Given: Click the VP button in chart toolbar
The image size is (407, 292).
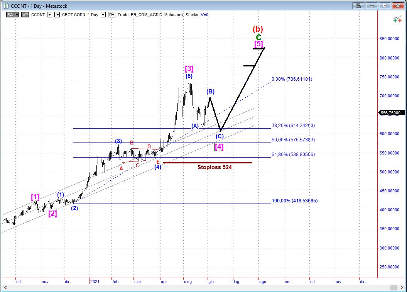Looking at the screenshot, I should (x=25, y=15).
